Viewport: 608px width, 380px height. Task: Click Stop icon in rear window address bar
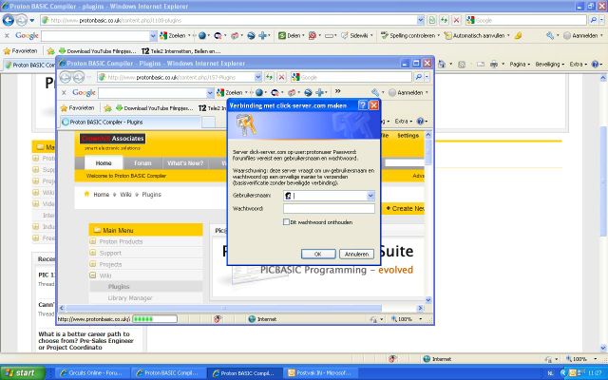click(456, 20)
